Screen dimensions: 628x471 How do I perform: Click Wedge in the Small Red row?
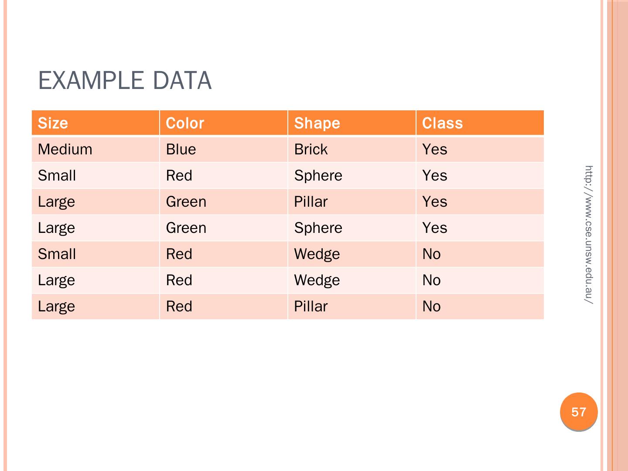pyautogui.click(x=317, y=254)
